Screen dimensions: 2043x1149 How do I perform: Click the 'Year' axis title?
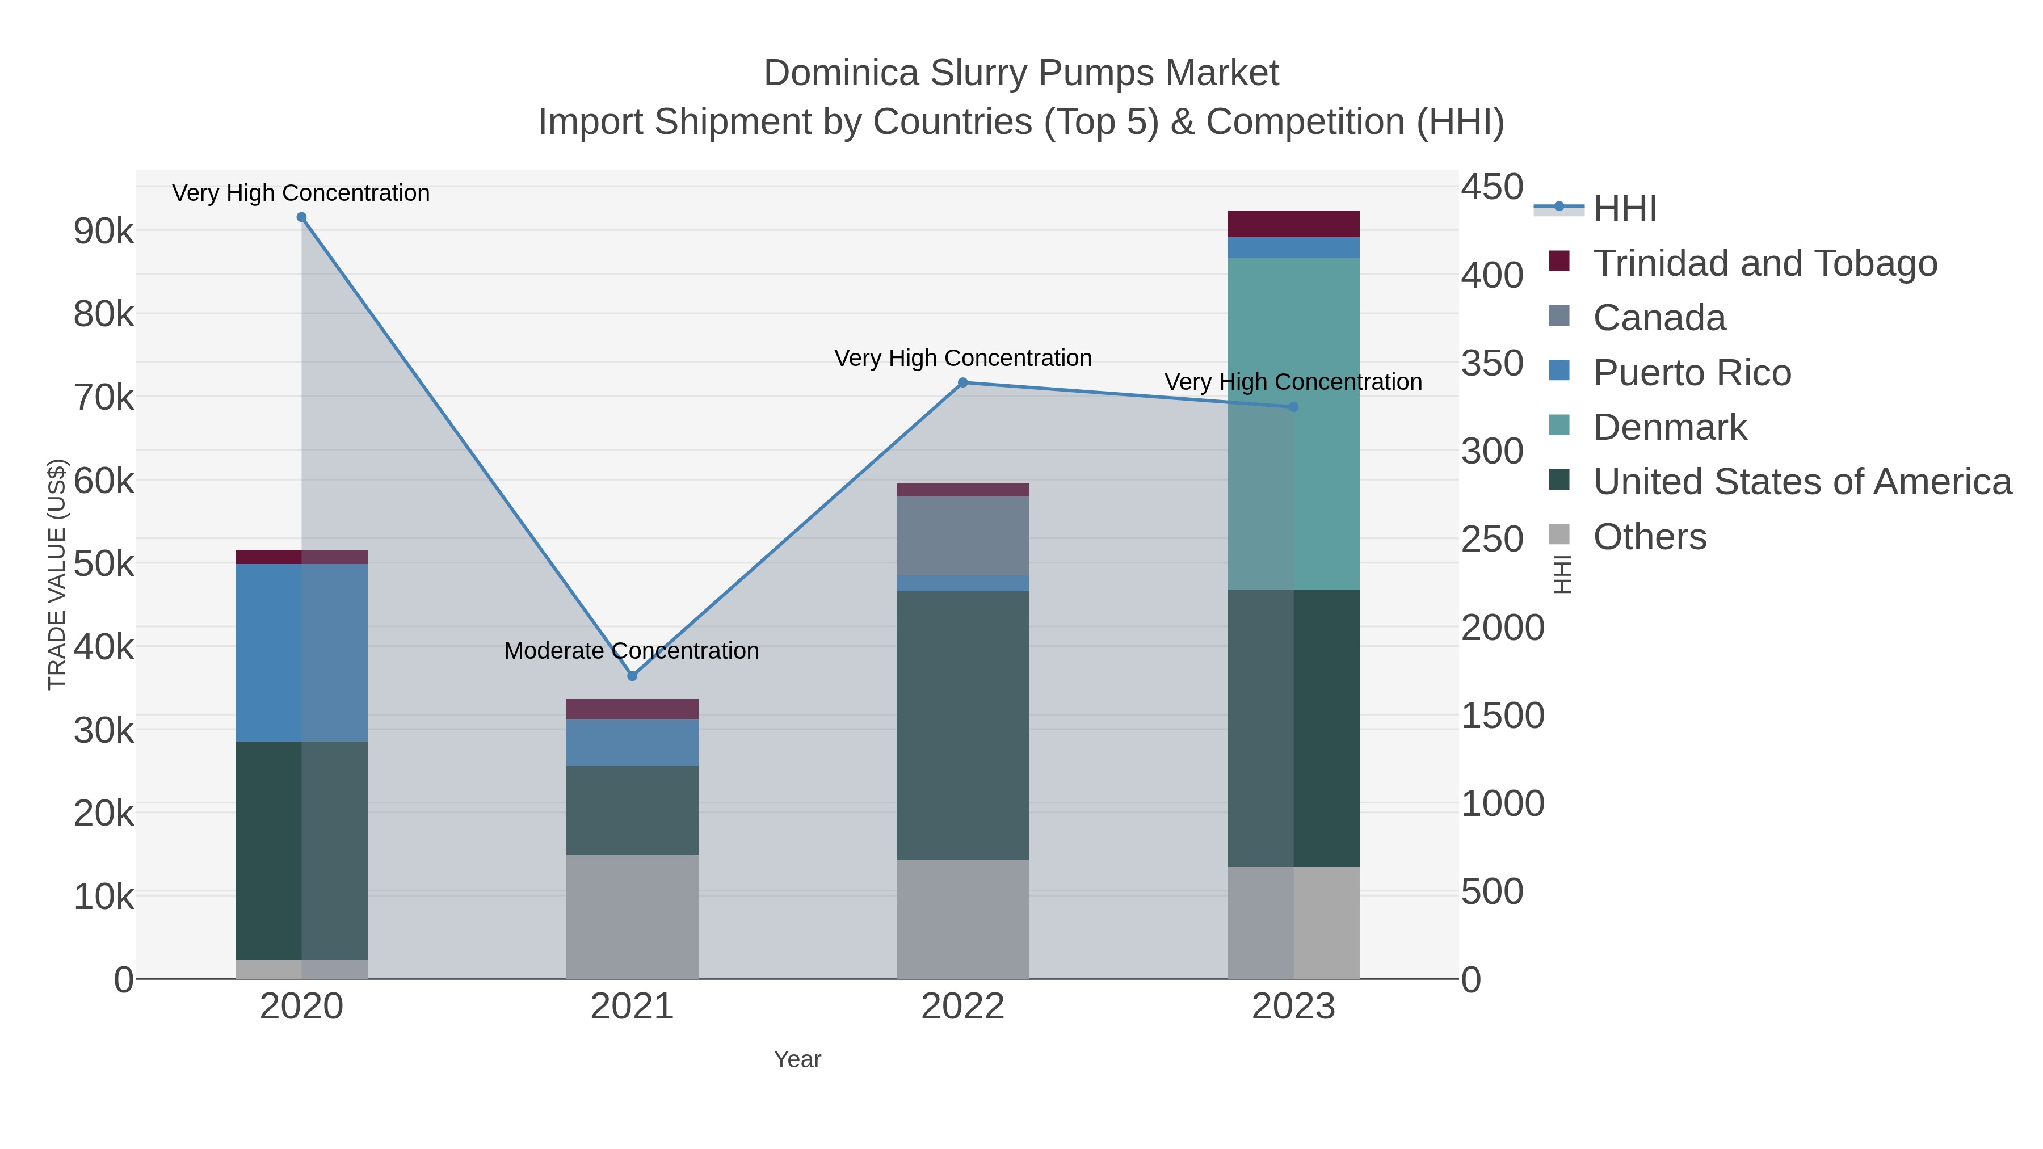click(x=797, y=1059)
